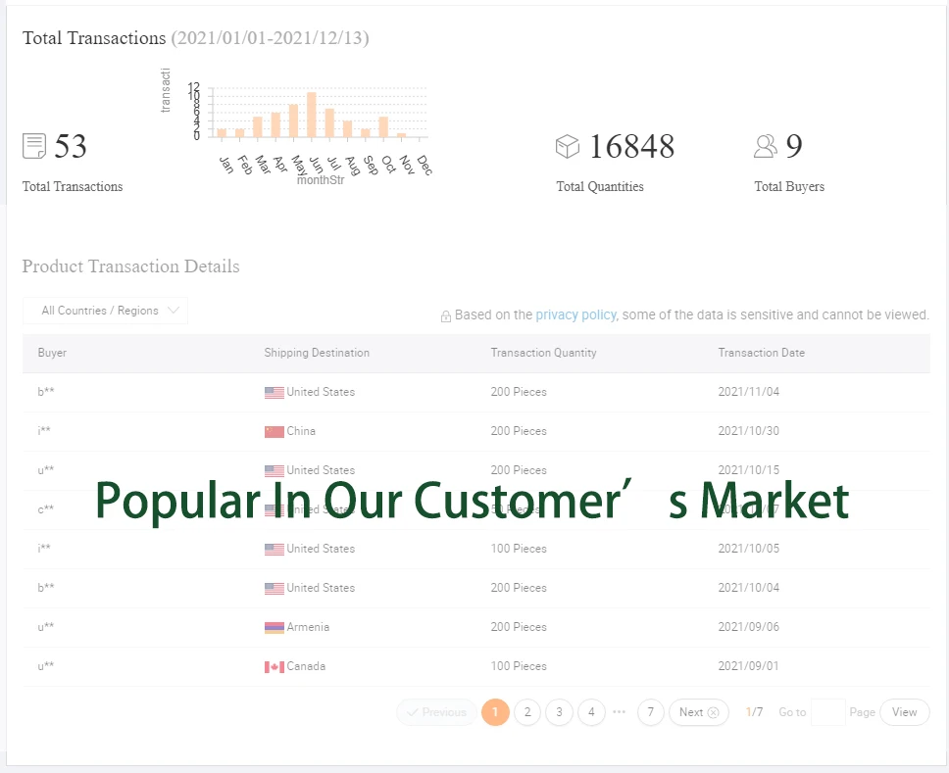Viewport: 949px width, 773px height.
Task: Select page 3 in pagination
Action: click(559, 712)
